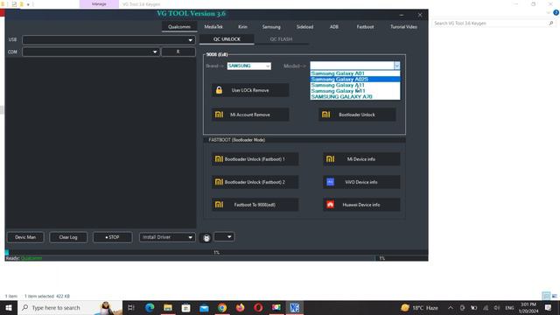Select the QC UNLOCK sub-tab
The width and height of the screenshot is (560, 315).
click(227, 39)
